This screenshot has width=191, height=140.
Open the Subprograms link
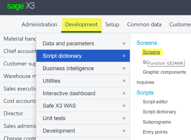pyautogui.click(x=157, y=122)
